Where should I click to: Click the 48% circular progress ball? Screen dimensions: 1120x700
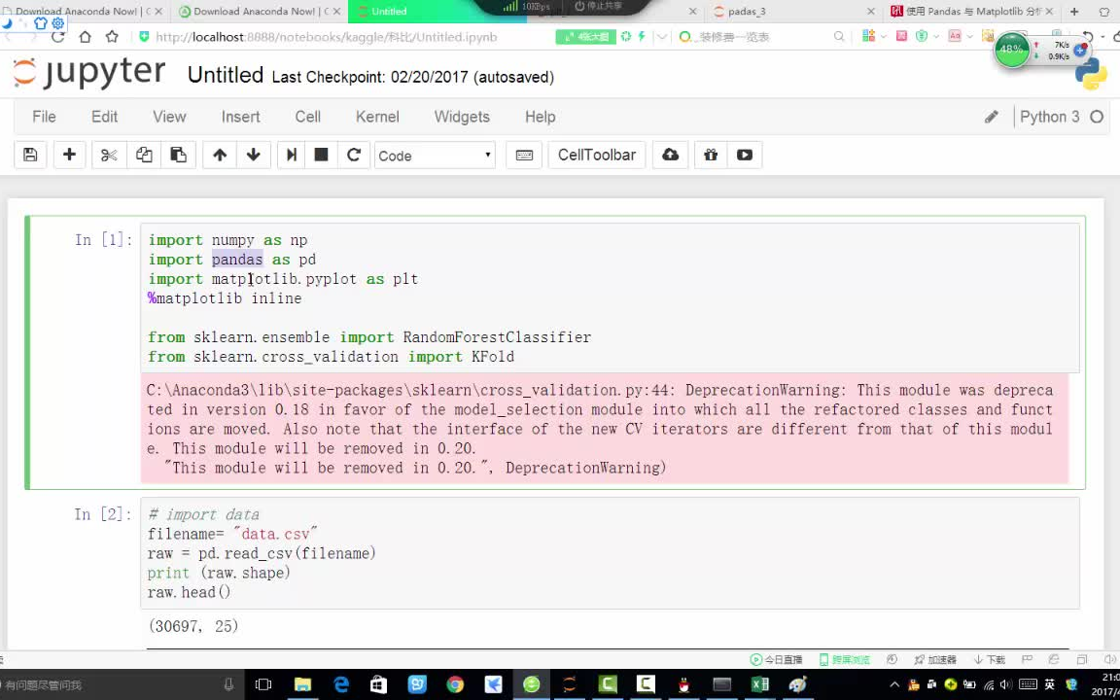click(1011, 49)
